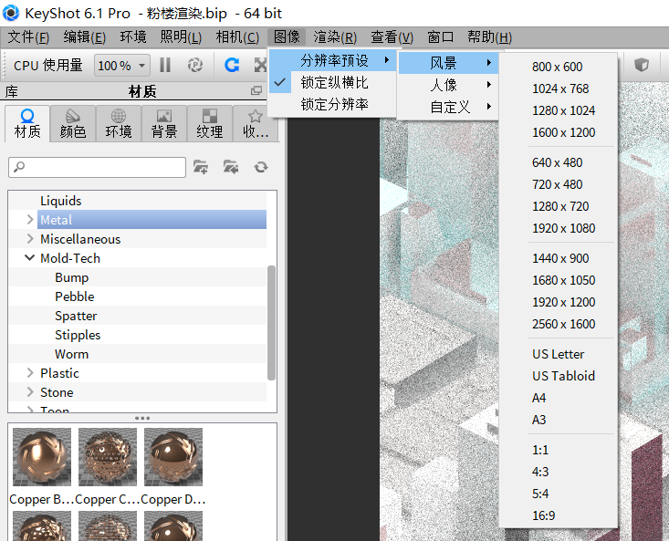Toggle 锁定纵横比 option

(x=332, y=82)
